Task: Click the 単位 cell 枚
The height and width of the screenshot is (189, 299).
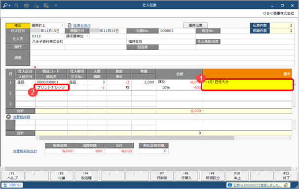Action: tap(119, 88)
